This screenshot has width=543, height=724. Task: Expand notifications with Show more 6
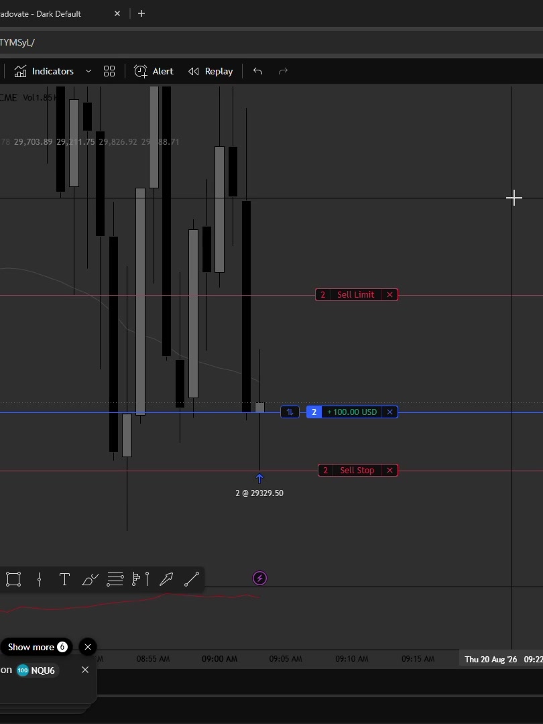38,647
